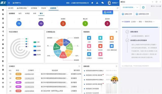
Task: Toggle the 深度解析 option in AI panel
Action: pyautogui.click(x=126, y=22)
